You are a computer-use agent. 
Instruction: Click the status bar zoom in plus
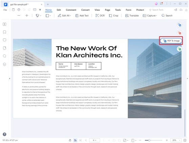tap(167, 140)
